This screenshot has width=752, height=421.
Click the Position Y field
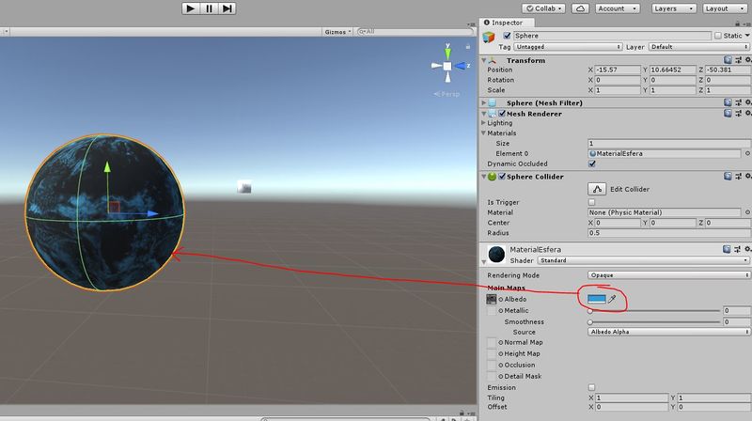(672, 70)
